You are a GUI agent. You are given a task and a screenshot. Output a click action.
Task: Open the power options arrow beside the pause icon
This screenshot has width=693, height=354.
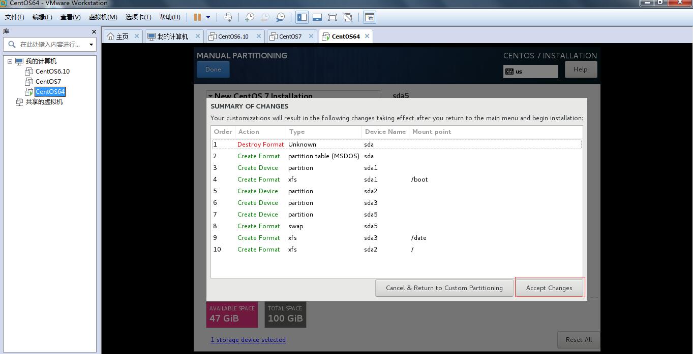pyautogui.click(x=208, y=17)
